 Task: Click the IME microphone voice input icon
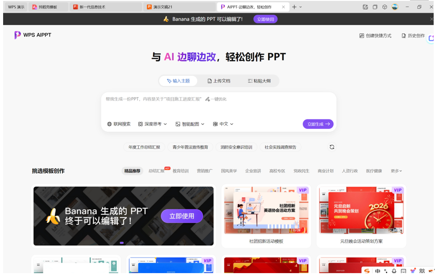[394, 271]
